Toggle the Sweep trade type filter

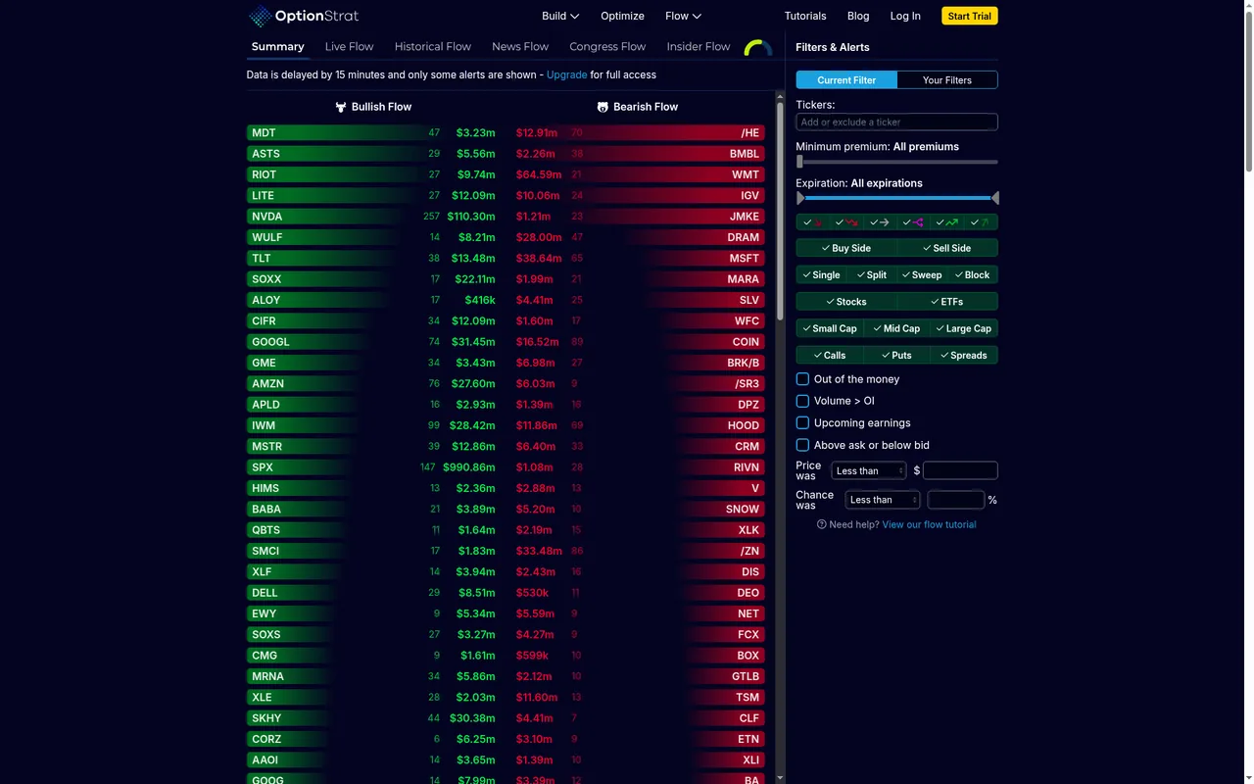click(x=922, y=275)
